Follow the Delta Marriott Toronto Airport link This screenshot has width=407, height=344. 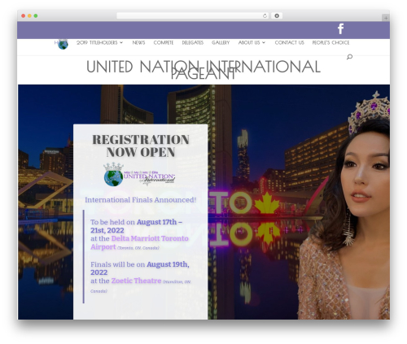(x=139, y=242)
